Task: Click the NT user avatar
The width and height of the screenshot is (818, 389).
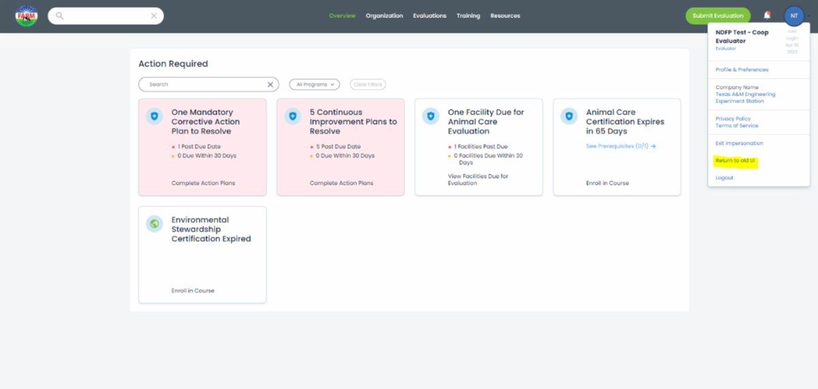Action: coord(793,15)
